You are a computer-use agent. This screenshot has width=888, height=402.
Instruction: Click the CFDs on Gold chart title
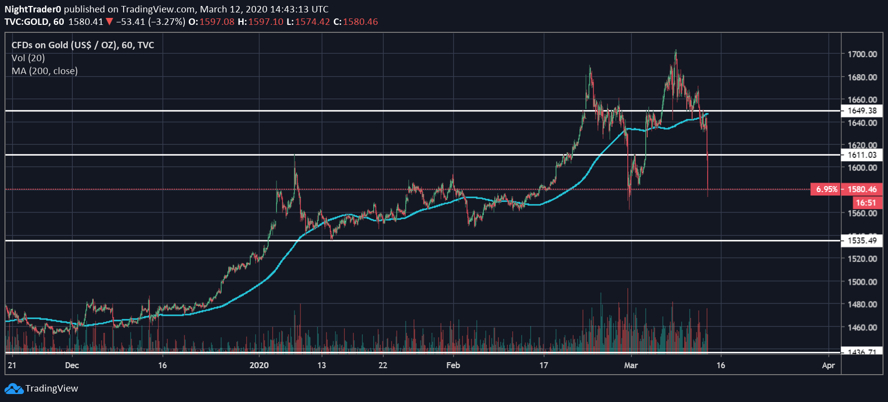click(x=83, y=45)
